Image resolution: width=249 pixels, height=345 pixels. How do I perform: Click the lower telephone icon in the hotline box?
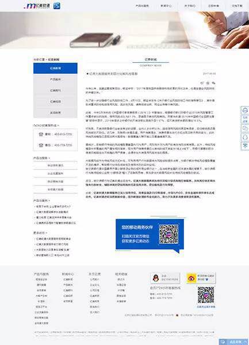point(41,145)
